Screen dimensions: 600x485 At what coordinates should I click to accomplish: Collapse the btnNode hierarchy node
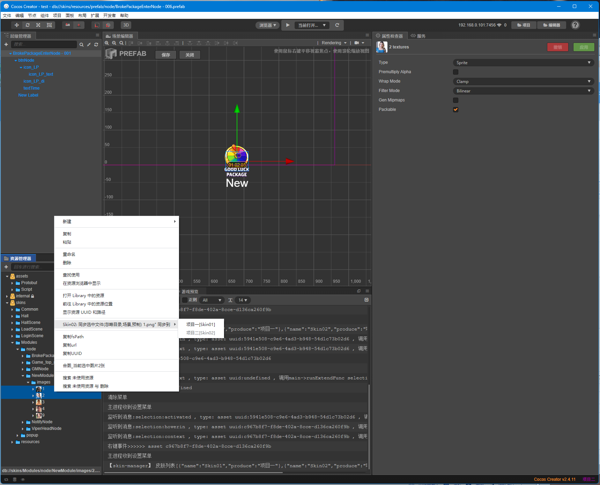16,60
